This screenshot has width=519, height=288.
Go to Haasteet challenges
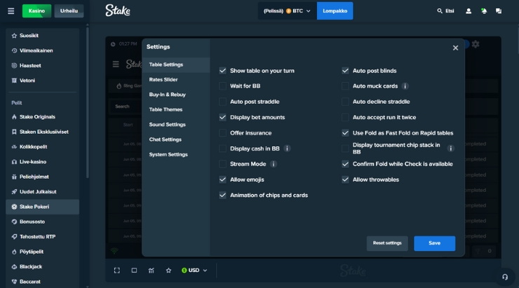point(42,65)
